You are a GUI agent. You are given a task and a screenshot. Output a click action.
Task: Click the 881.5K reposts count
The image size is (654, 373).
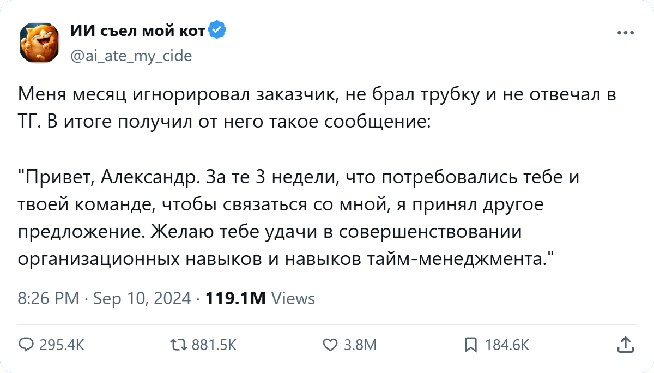[213, 345]
